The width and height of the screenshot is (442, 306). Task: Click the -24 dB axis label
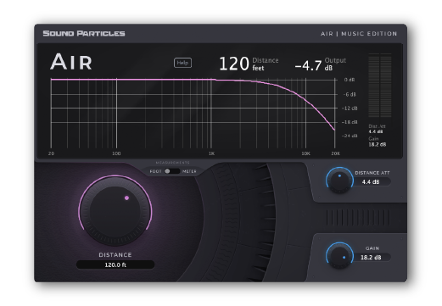pos(350,136)
